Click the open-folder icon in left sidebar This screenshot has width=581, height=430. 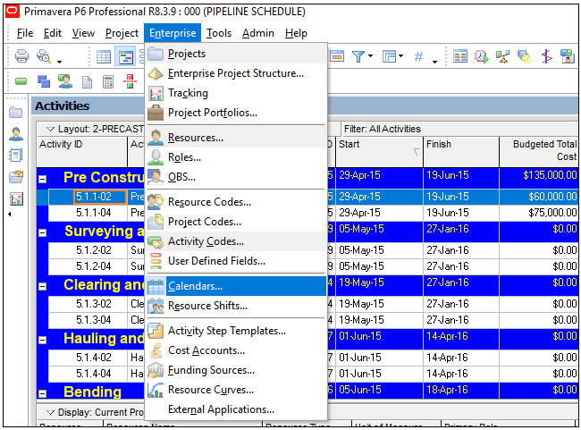pos(16,177)
